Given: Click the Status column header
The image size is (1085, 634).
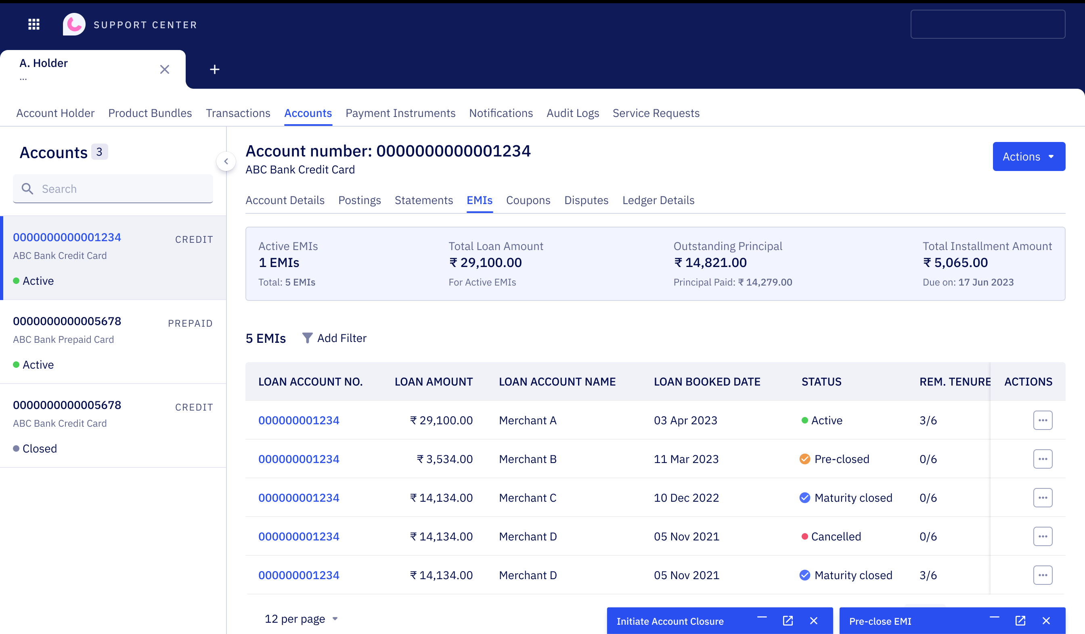Looking at the screenshot, I should pos(821,382).
